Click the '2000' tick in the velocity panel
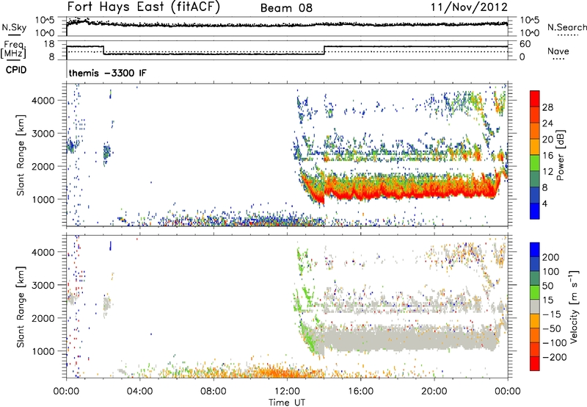 click(43, 318)
